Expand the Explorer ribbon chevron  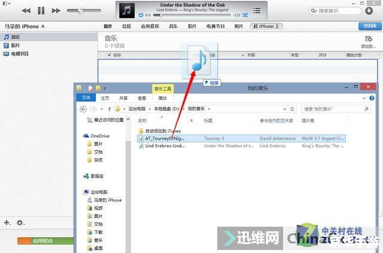(x=364, y=98)
